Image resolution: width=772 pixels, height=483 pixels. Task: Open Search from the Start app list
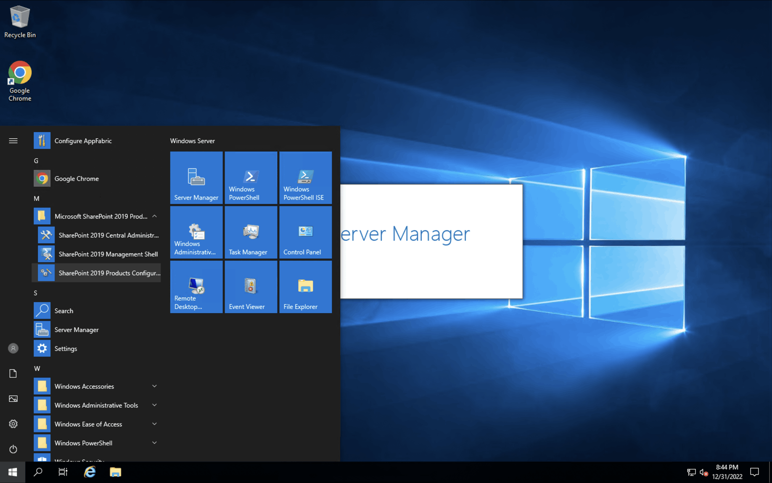coord(96,311)
